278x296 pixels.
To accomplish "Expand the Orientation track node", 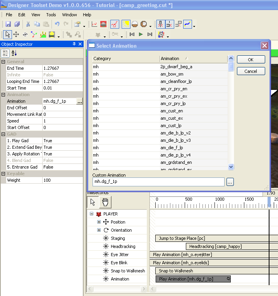I will [x=99, y=230].
